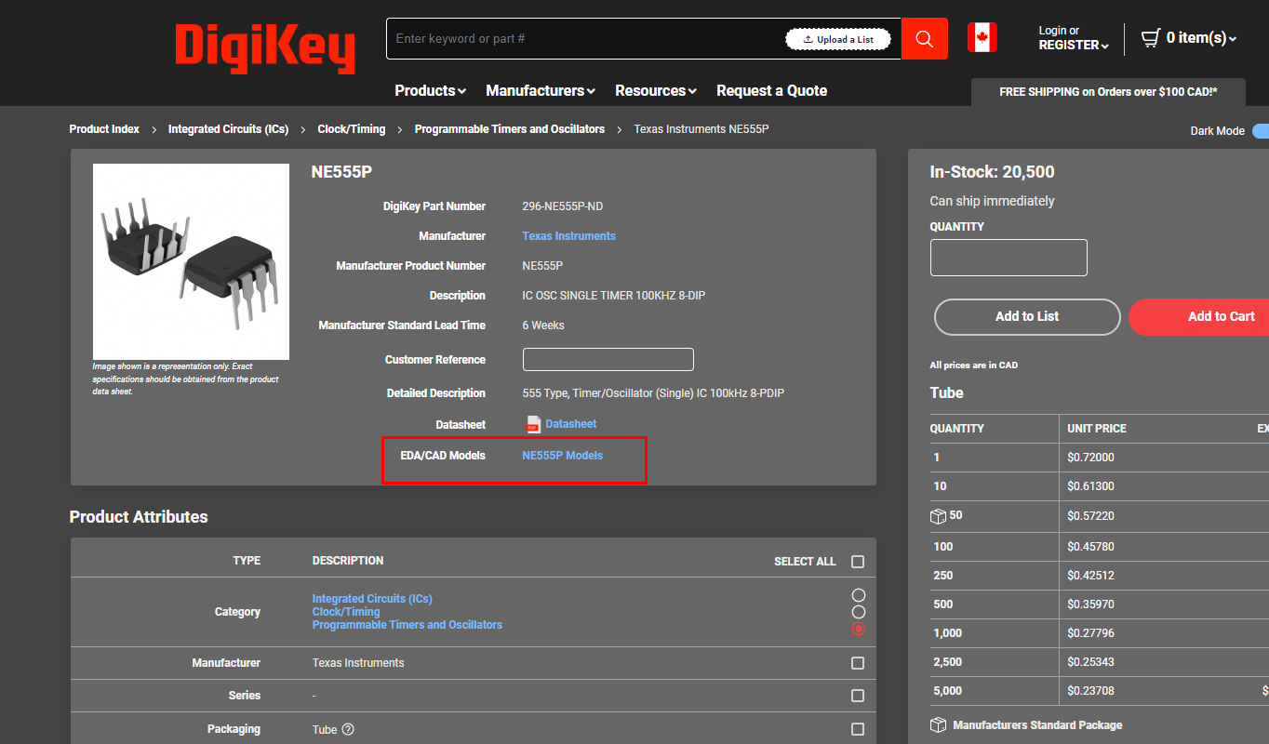Open the shopping cart icon

coord(1151,38)
